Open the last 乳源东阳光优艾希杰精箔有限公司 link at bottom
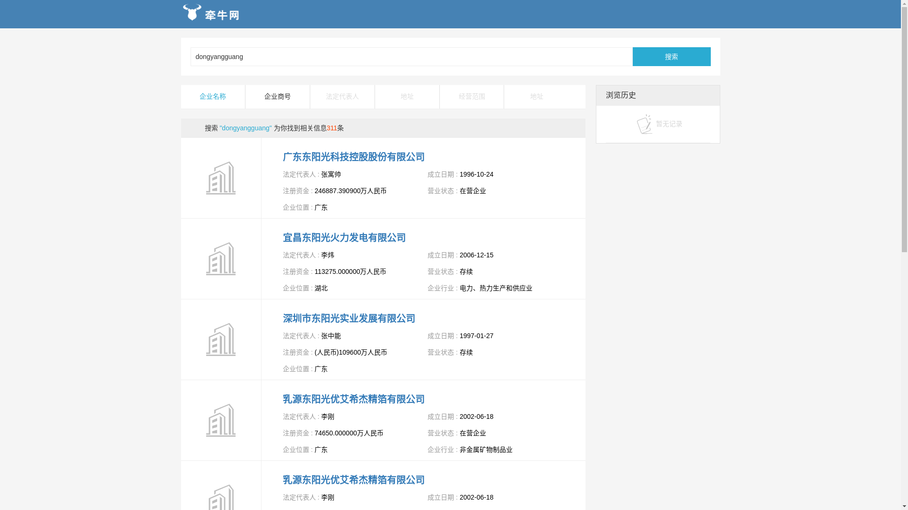 [354, 480]
